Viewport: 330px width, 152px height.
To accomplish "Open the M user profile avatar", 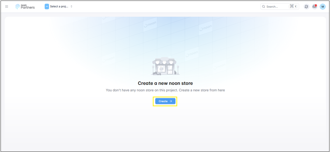I will [323, 6].
